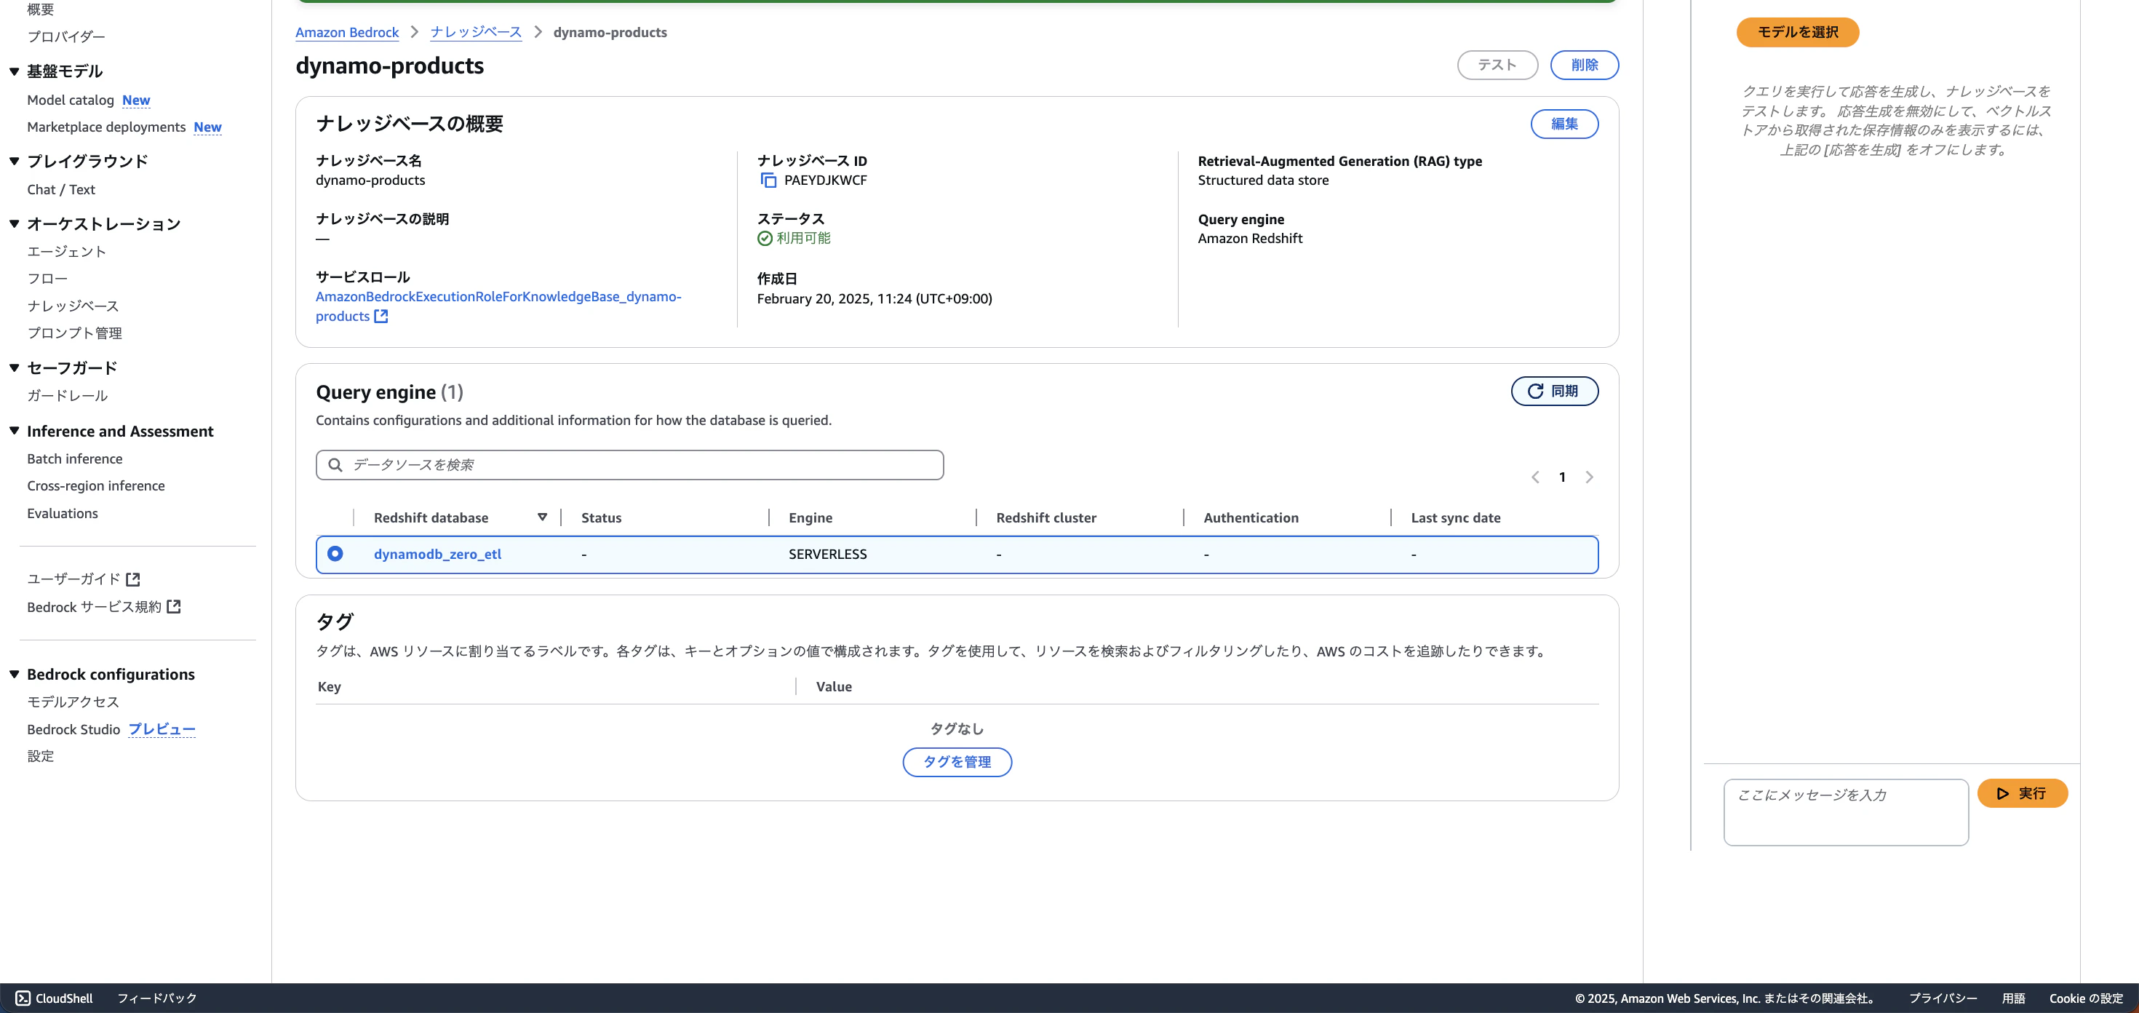This screenshot has height=1013, width=2139.
Task: Go to previous page of query engines
Action: point(1534,477)
